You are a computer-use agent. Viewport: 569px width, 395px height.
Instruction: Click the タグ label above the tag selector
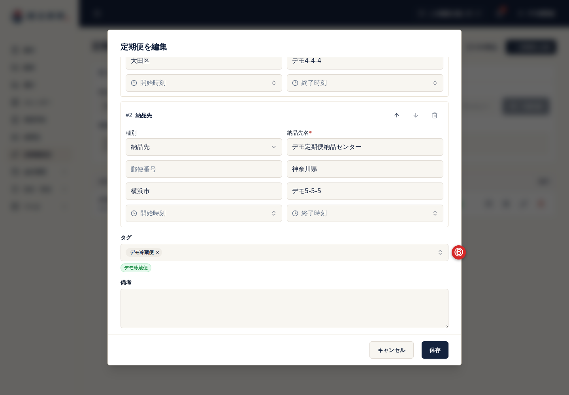pos(126,237)
